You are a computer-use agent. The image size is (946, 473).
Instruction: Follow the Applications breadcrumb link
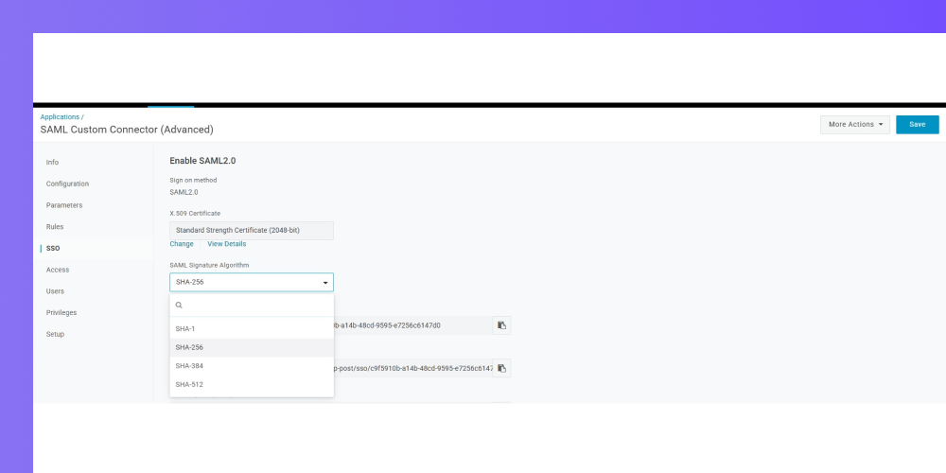[60, 117]
